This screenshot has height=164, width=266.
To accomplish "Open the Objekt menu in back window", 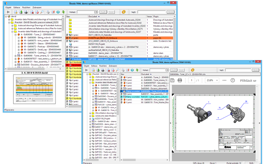I will (8, 8).
